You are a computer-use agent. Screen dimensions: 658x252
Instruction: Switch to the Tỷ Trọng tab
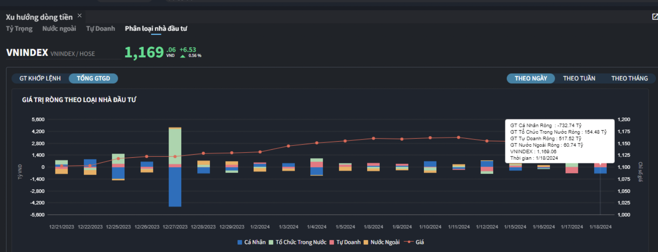point(19,29)
